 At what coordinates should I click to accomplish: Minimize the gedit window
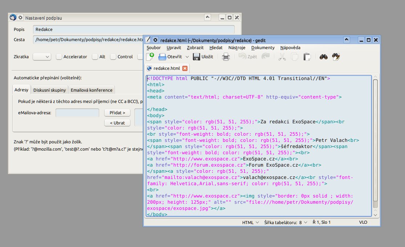pyautogui.click(x=361, y=40)
